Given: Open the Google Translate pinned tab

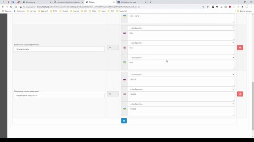Looking at the screenshot, I should pyautogui.click(x=13, y=2).
